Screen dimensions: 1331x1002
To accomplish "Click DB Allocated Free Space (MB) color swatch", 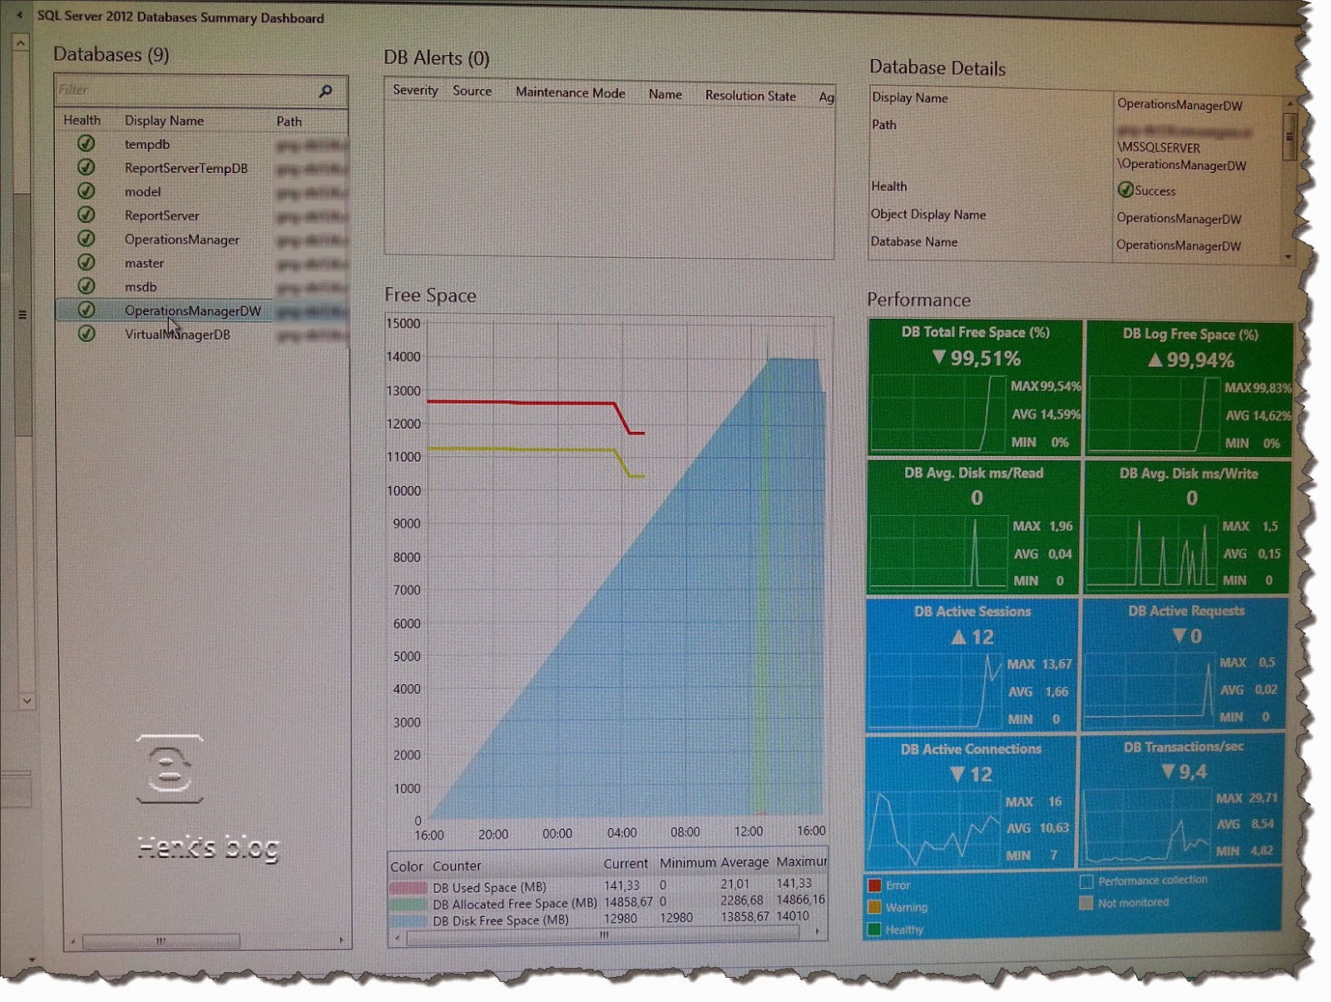I will click(408, 904).
